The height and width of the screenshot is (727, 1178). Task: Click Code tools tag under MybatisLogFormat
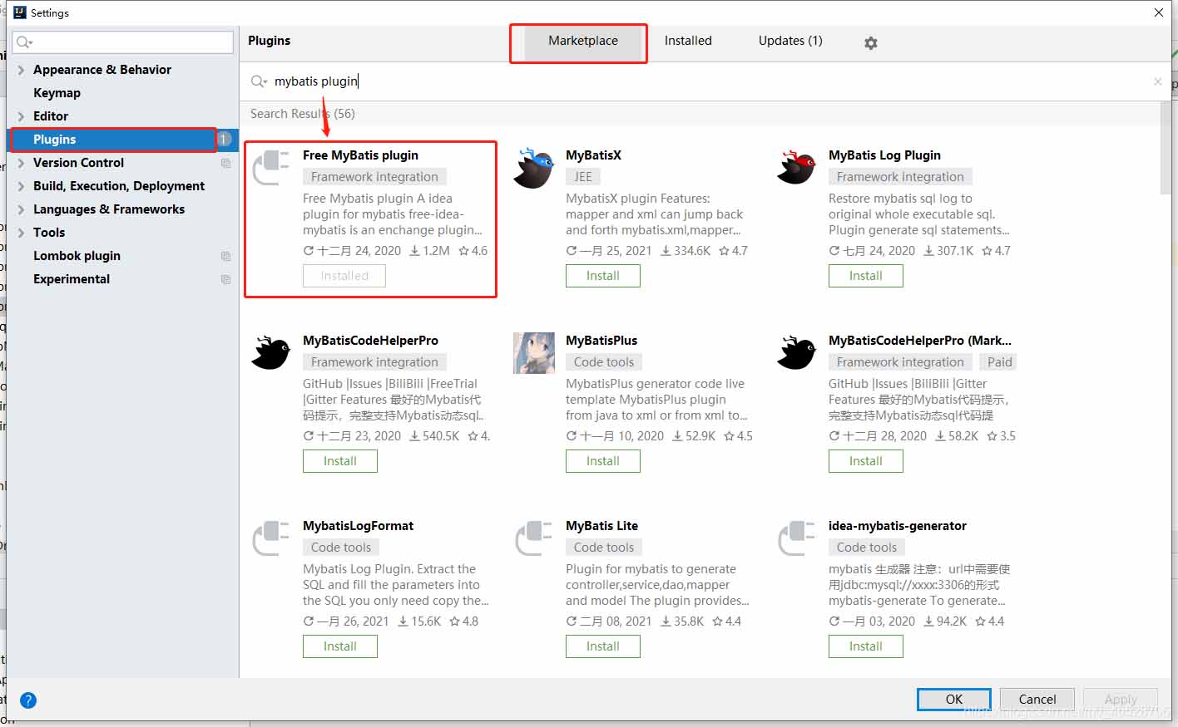341,548
